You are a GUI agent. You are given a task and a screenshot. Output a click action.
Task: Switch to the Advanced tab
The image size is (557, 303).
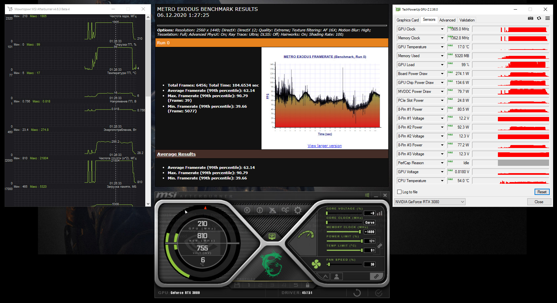[x=447, y=20]
